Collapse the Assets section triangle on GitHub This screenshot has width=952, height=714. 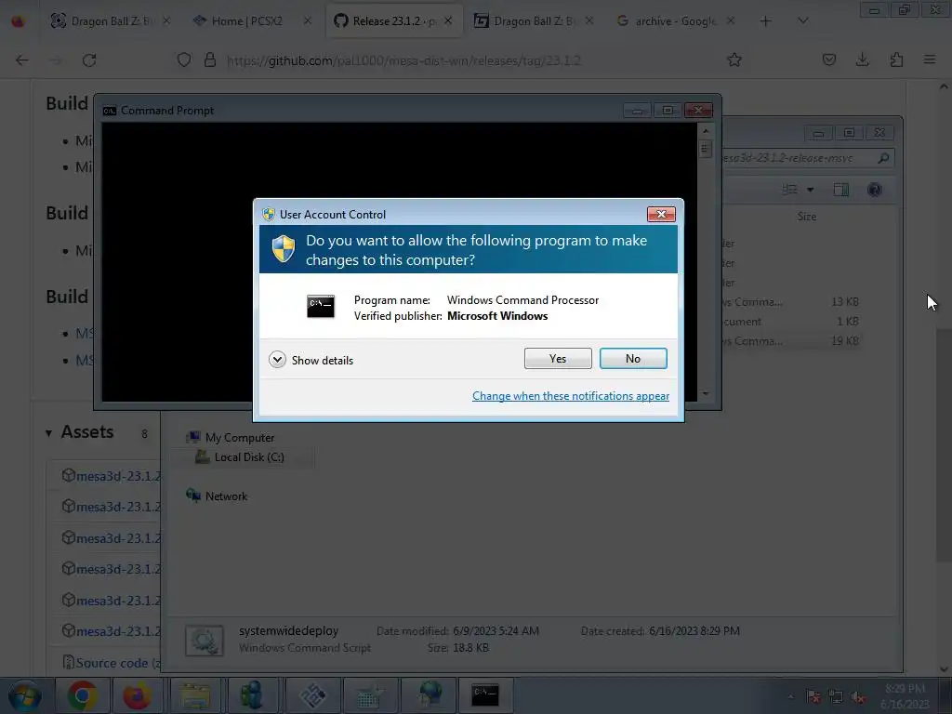coord(48,433)
